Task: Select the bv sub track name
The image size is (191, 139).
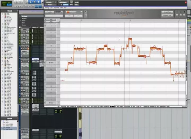Action: 25,99
